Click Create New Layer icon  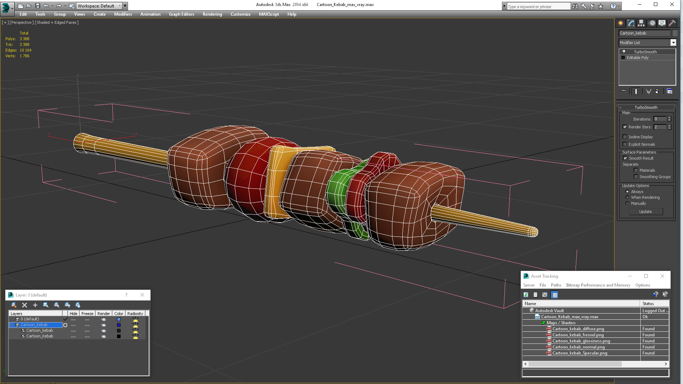[x=14, y=305]
